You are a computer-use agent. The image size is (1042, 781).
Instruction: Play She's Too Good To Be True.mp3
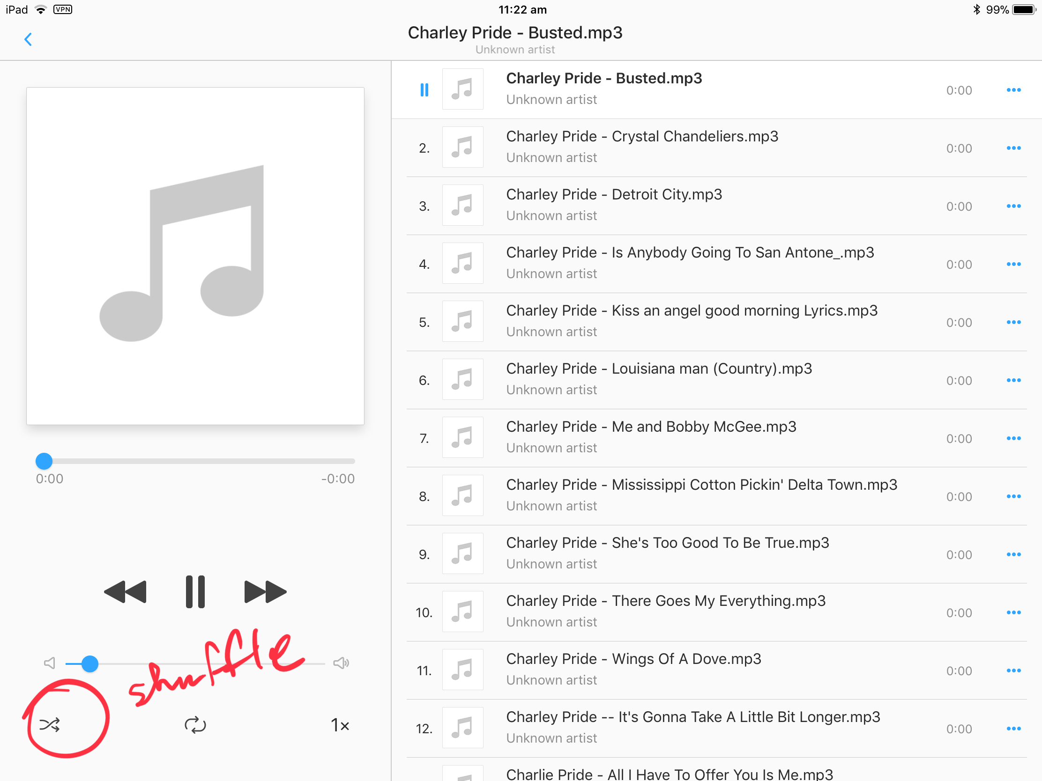[x=716, y=554]
